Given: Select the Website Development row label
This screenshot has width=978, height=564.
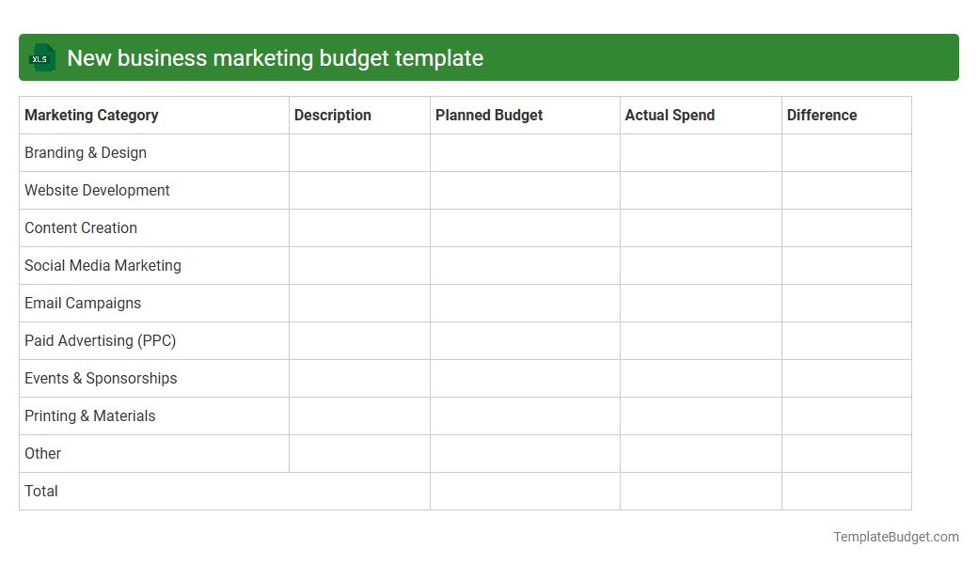Looking at the screenshot, I should 97,190.
